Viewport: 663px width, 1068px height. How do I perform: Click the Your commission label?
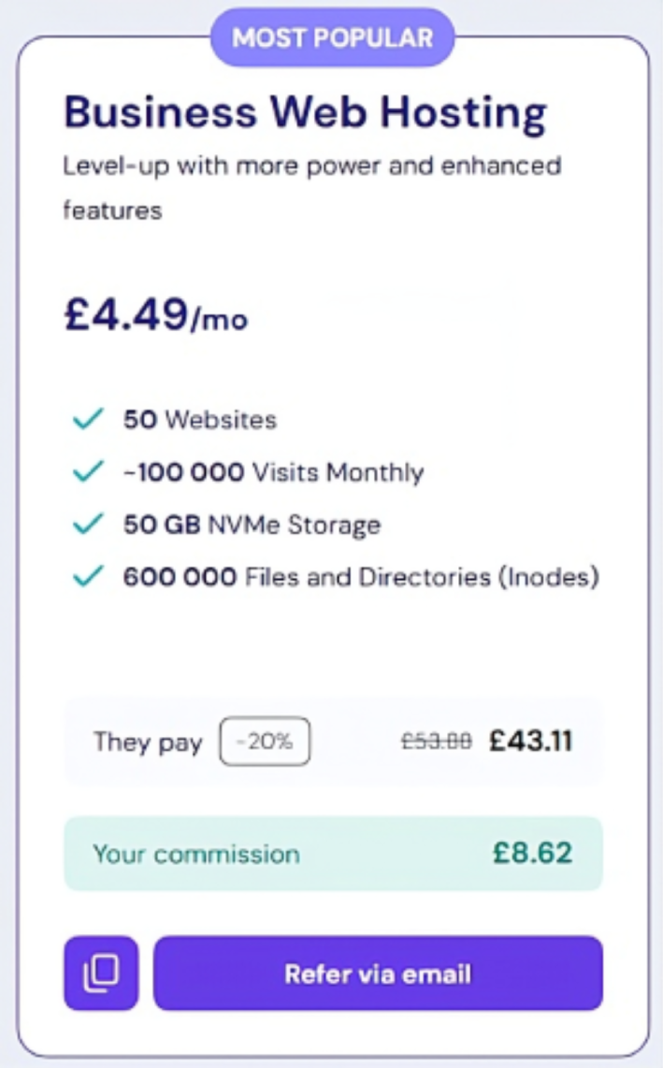click(196, 854)
